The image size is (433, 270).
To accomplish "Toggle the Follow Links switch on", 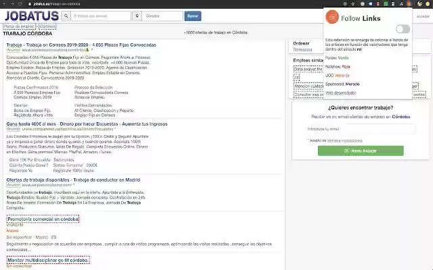I will 403,29.
